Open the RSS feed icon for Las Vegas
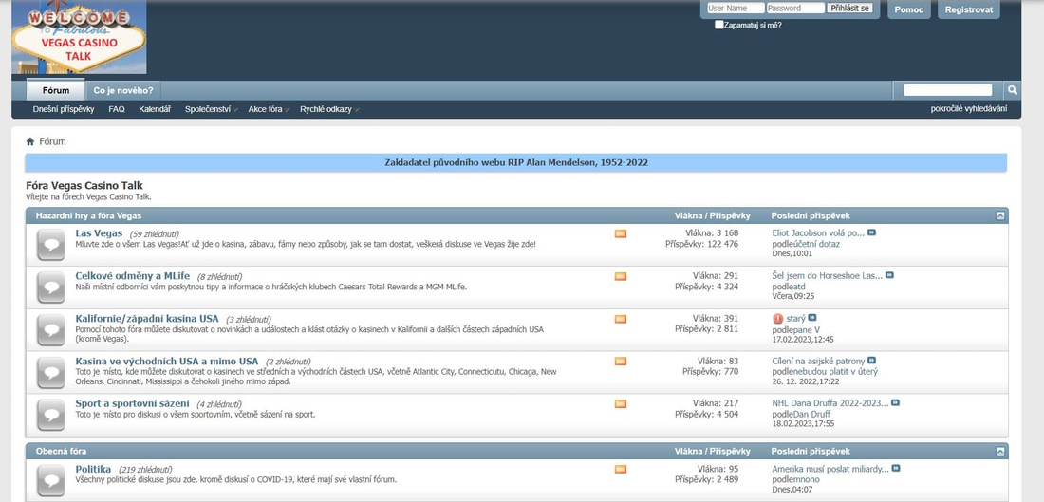 point(621,233)
